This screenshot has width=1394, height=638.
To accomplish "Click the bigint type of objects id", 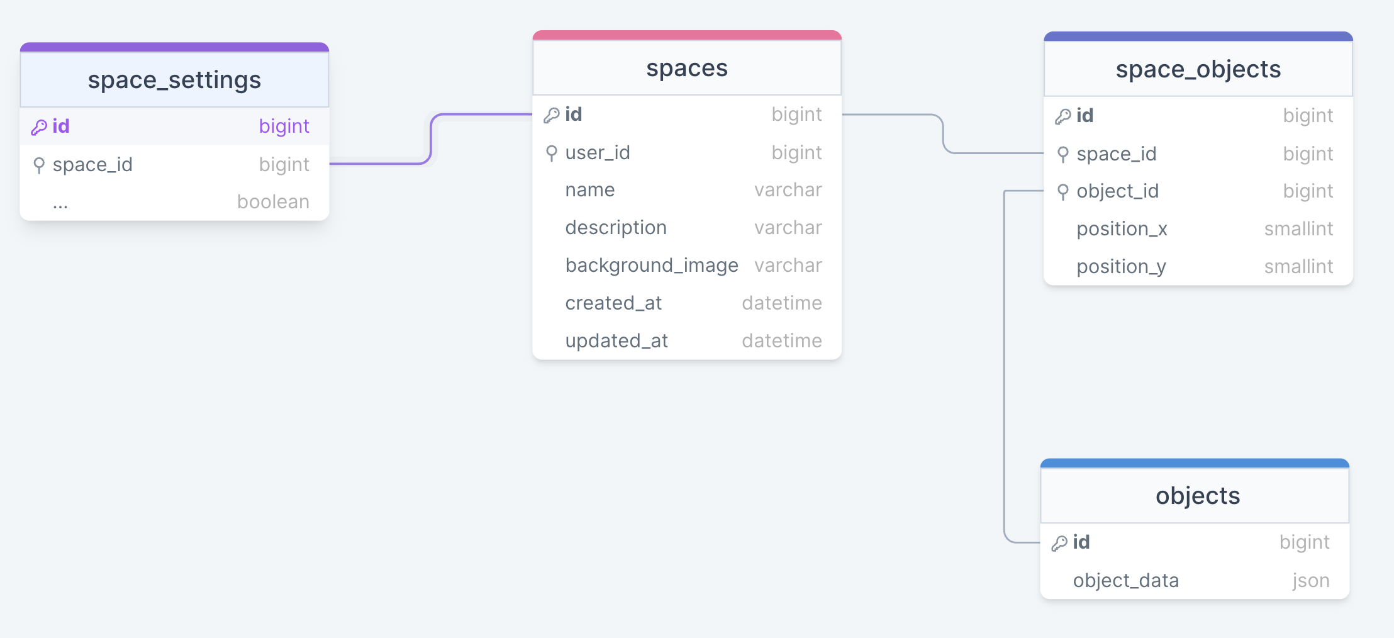I will [1304, 542].
